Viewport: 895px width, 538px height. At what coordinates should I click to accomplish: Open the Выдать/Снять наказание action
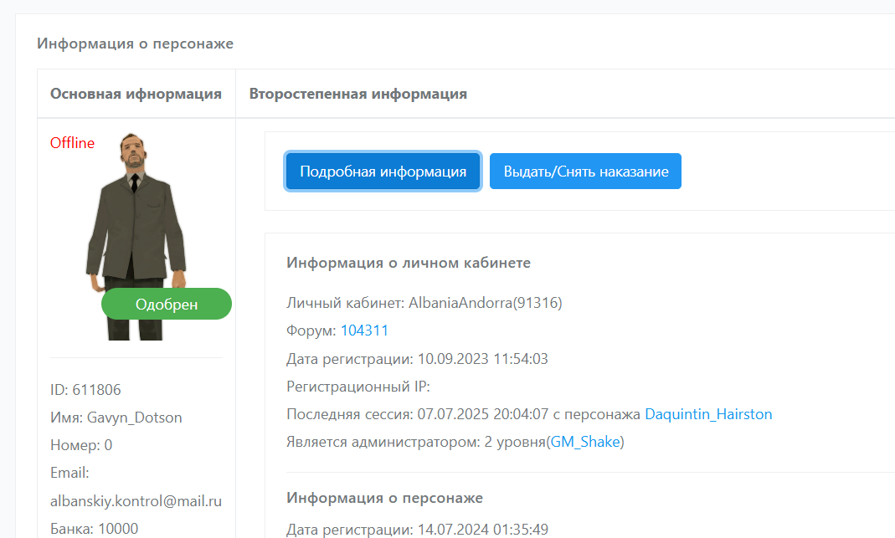(585, 172)
